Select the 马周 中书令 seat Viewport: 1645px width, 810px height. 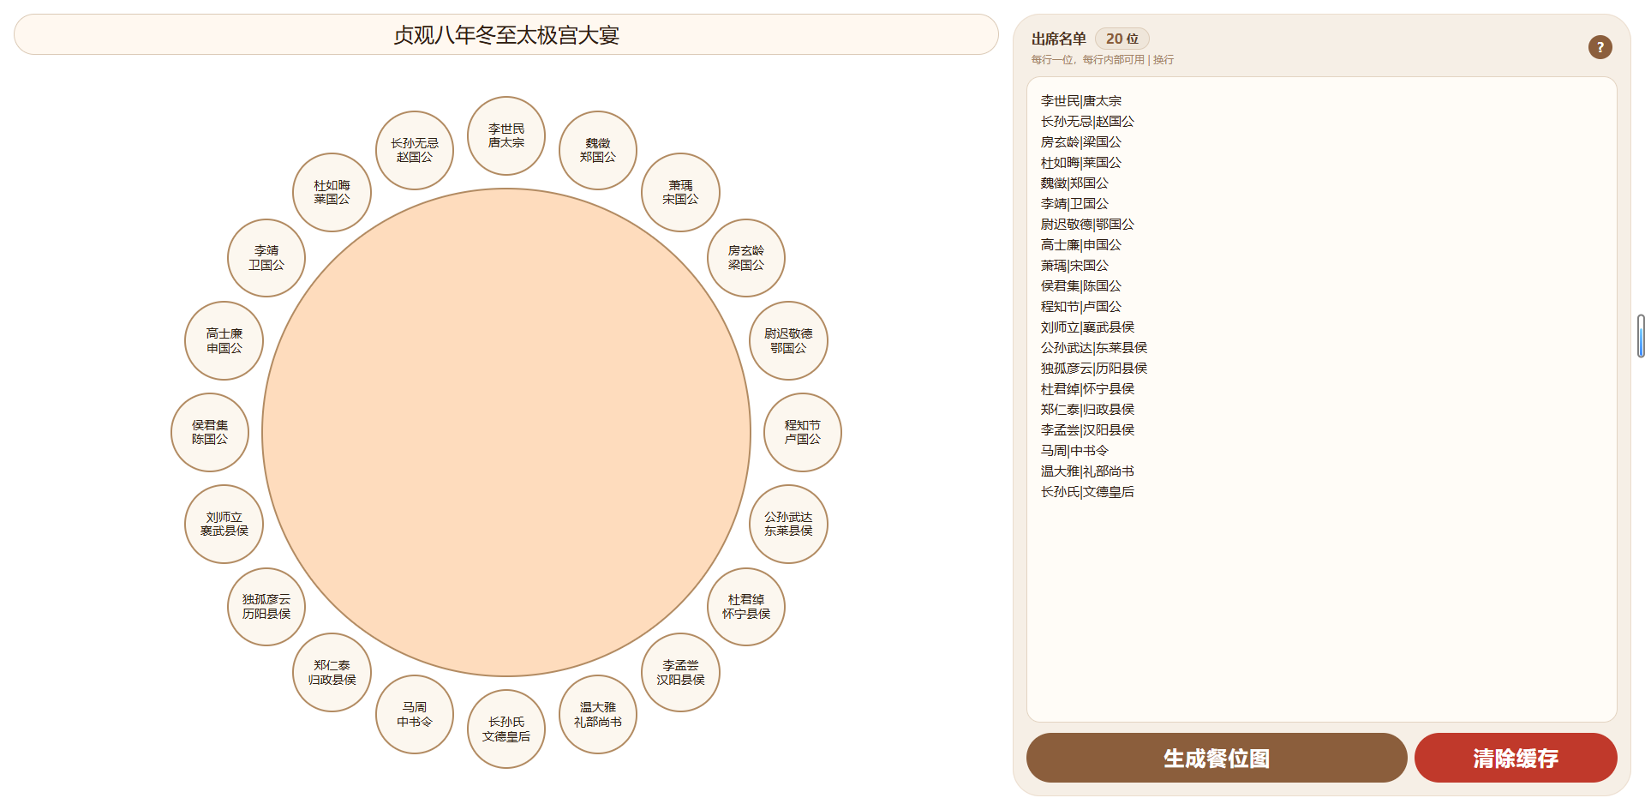coord(415,714)
